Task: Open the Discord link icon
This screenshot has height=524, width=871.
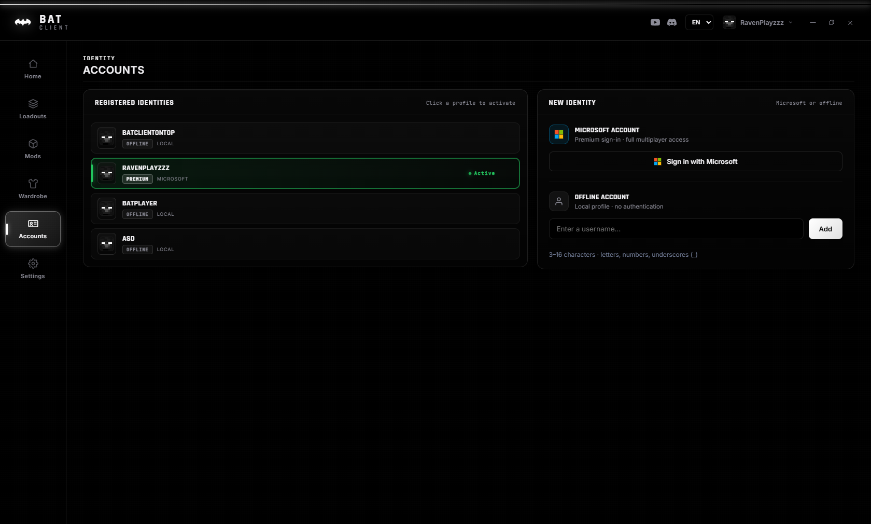Action: click(672, 22)
